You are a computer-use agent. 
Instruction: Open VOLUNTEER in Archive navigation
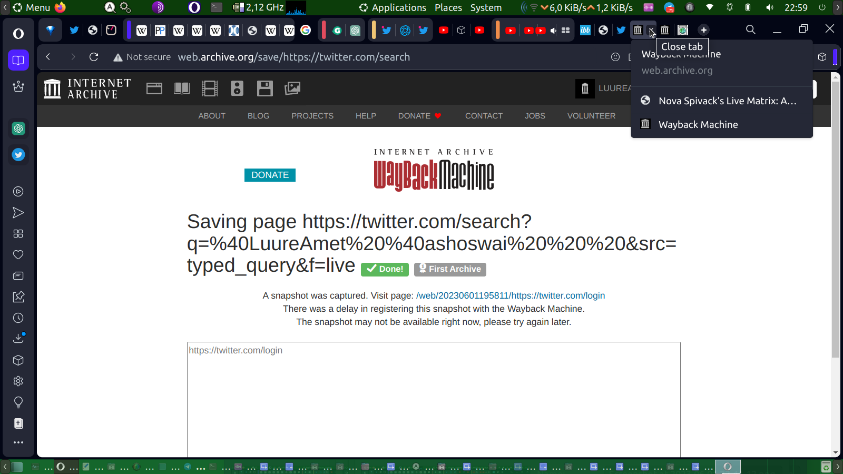[x=591, y=116]
